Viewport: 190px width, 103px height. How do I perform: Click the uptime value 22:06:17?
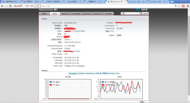pyautogui.click(x=68, y=39)
